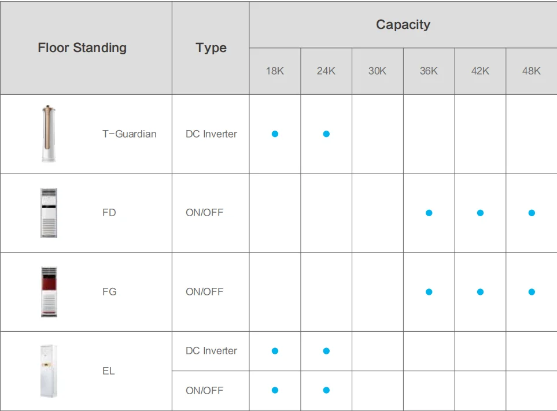This screenshot has height=411, width=557.
Task: Click the T-Guardian model name
Action: click(x=130, y=134)
